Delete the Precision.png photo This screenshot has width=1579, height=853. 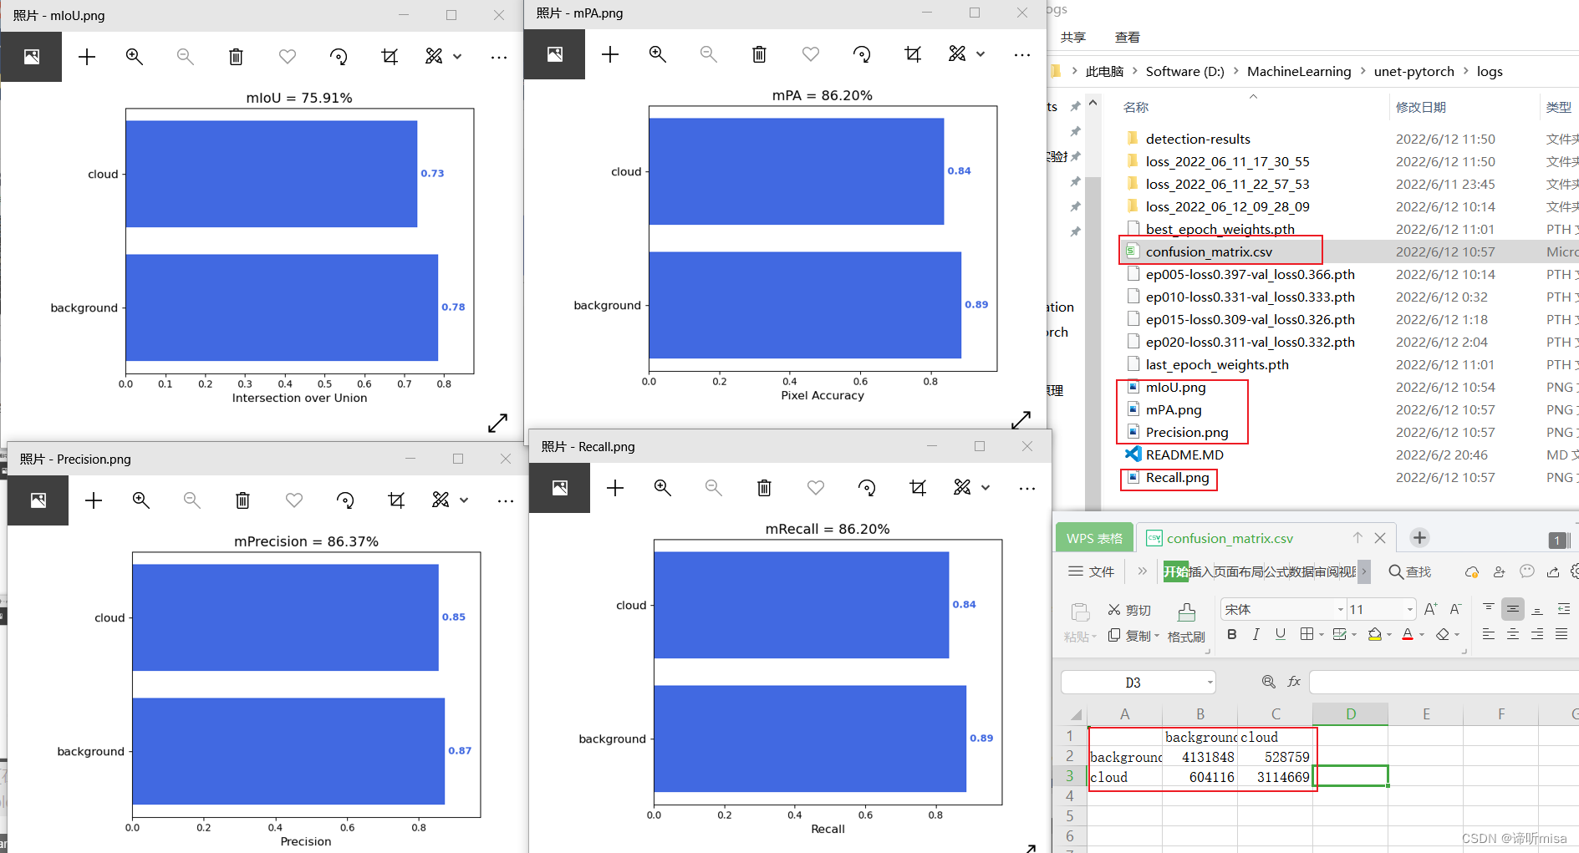(x=242, y=500)
